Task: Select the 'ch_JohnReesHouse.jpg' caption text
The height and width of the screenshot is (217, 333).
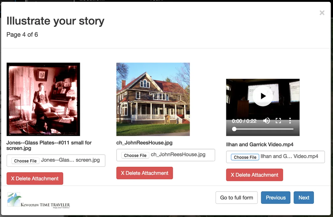Action: [144, 143]
